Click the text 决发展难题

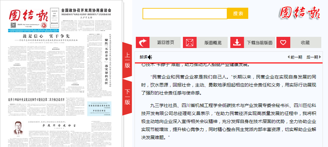155,137
